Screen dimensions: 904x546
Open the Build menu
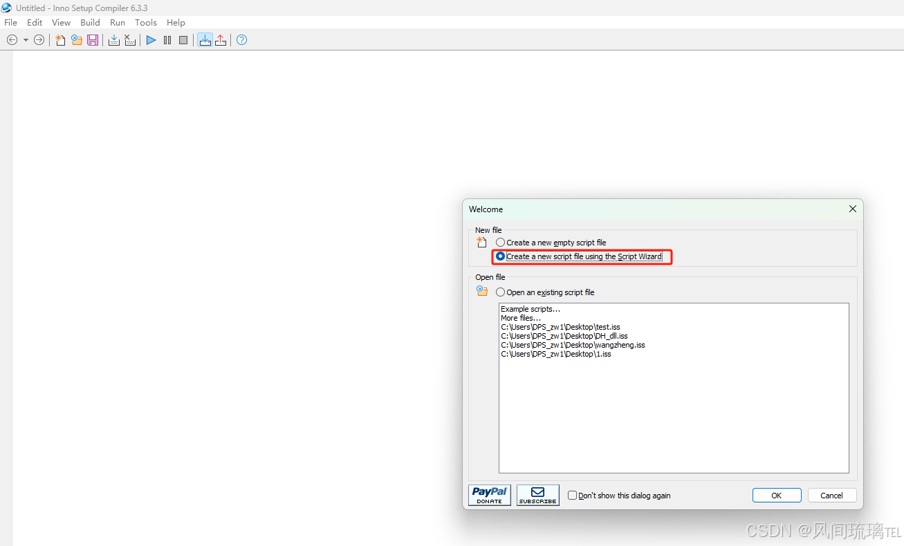(x=90, y=23)
